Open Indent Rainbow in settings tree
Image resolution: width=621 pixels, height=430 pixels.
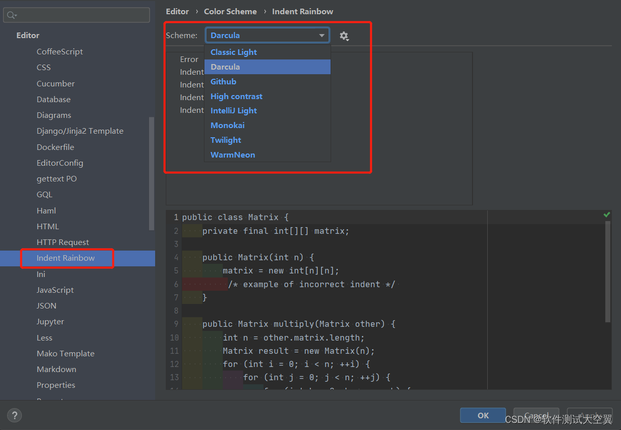(x=66, y=258)
